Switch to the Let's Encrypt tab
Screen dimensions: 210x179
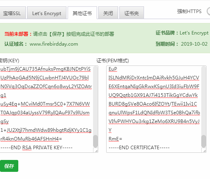pyautogui.click(x=47, y=13)
